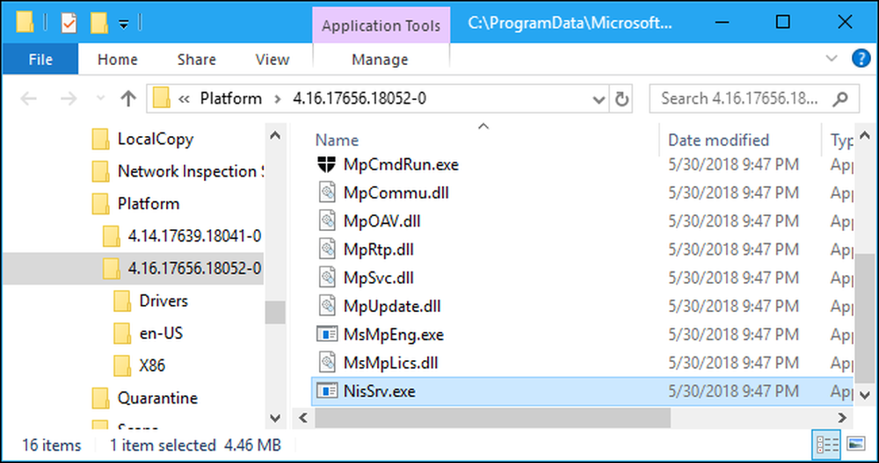Select the NisSrv.exe file name
The image size is (879, 463).
(380, 391)
